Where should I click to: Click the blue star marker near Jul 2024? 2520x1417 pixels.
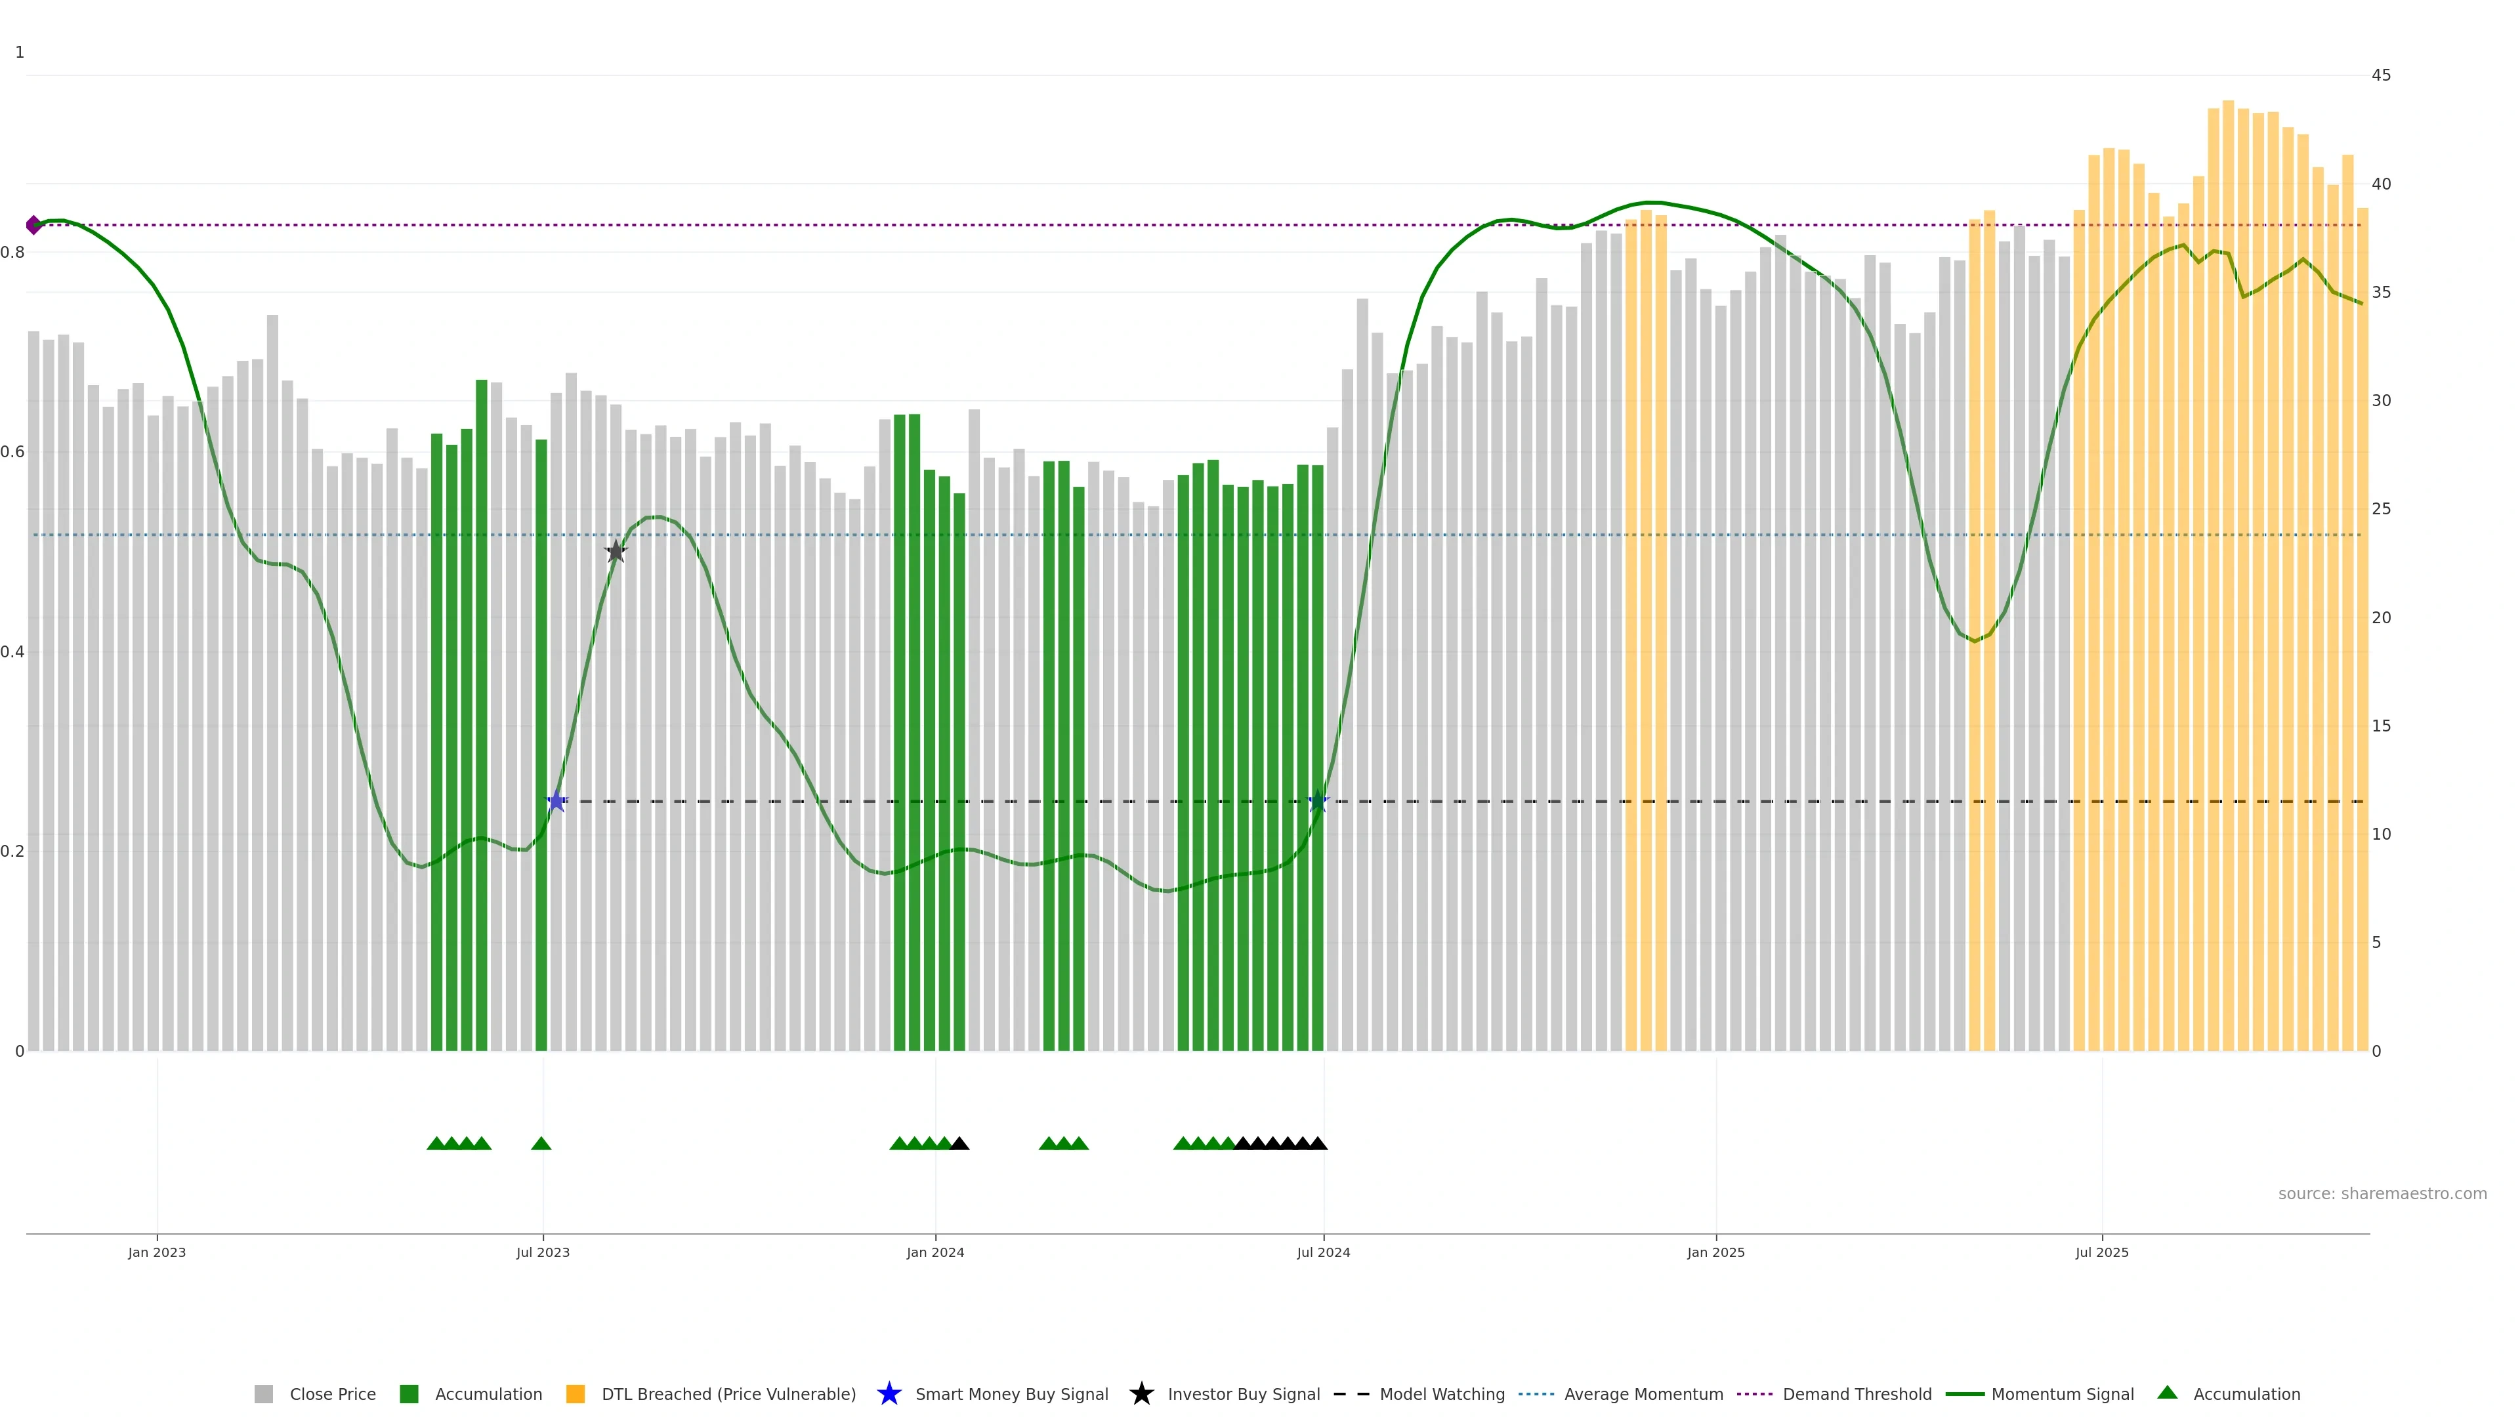click(1318, 801)
